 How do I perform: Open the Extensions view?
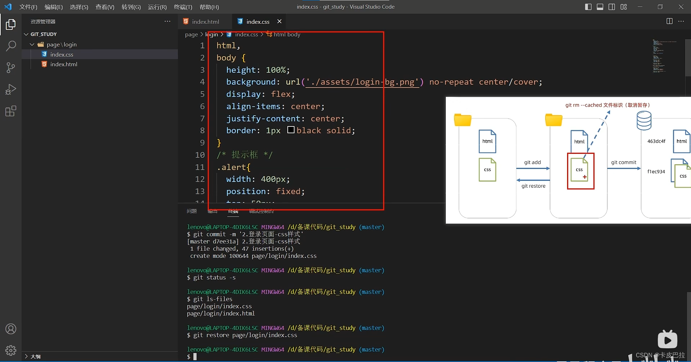click(x=11, y=111)
